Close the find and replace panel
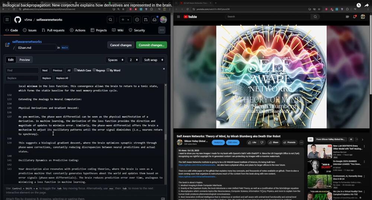The width and height of the screenshot is (372, 200). 164,69
